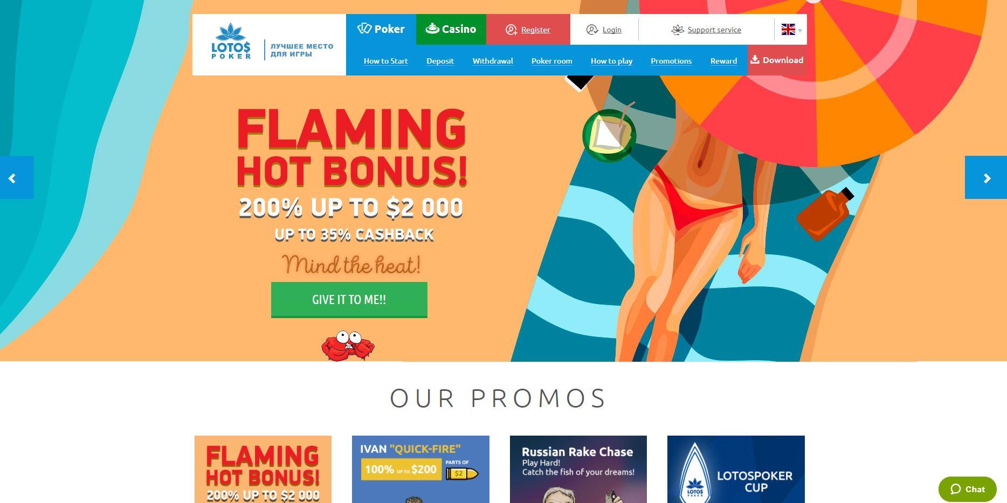This screenshot has height=503, width=1007.
Task: Click the Register user icon
Action: pyautogui.click(x=511, y=30)
